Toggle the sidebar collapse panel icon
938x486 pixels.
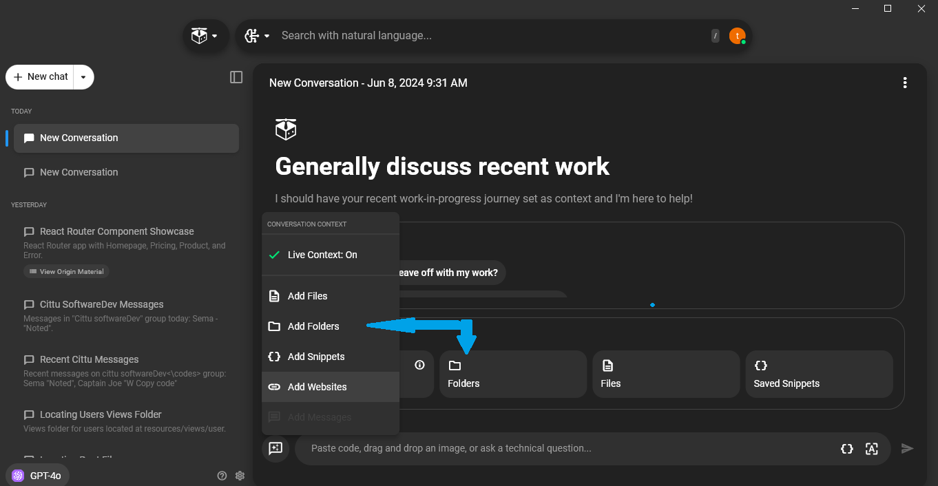(x=236, y=77)
